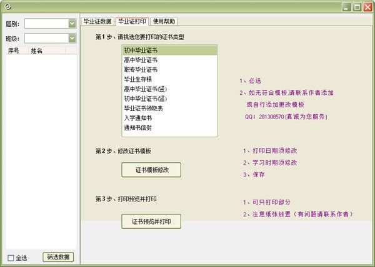
Task: Click the 证书预览并打印 button
Action: [151, 221]
